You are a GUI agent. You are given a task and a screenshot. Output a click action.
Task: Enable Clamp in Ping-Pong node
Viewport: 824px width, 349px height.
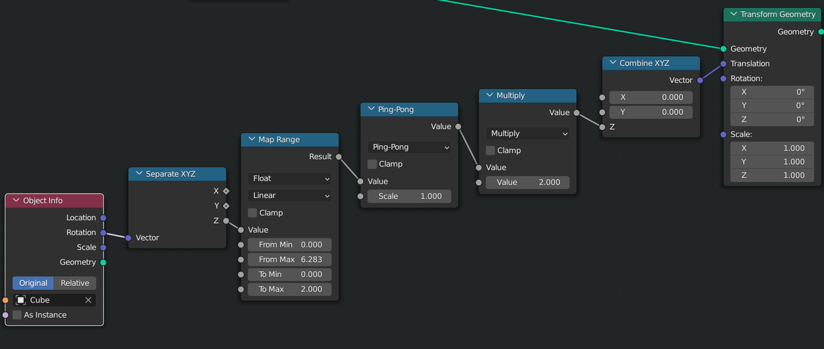click(372, 164)
